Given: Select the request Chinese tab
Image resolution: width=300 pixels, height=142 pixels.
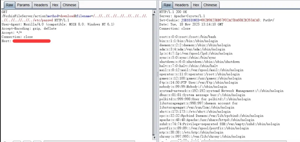Looking at the screenshot, I should click(x=69, y=5).
